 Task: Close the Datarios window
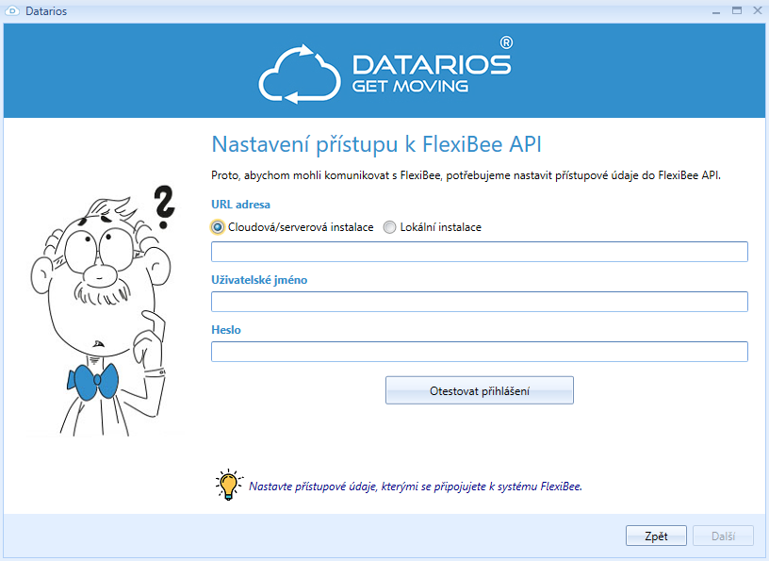[756, 11]
